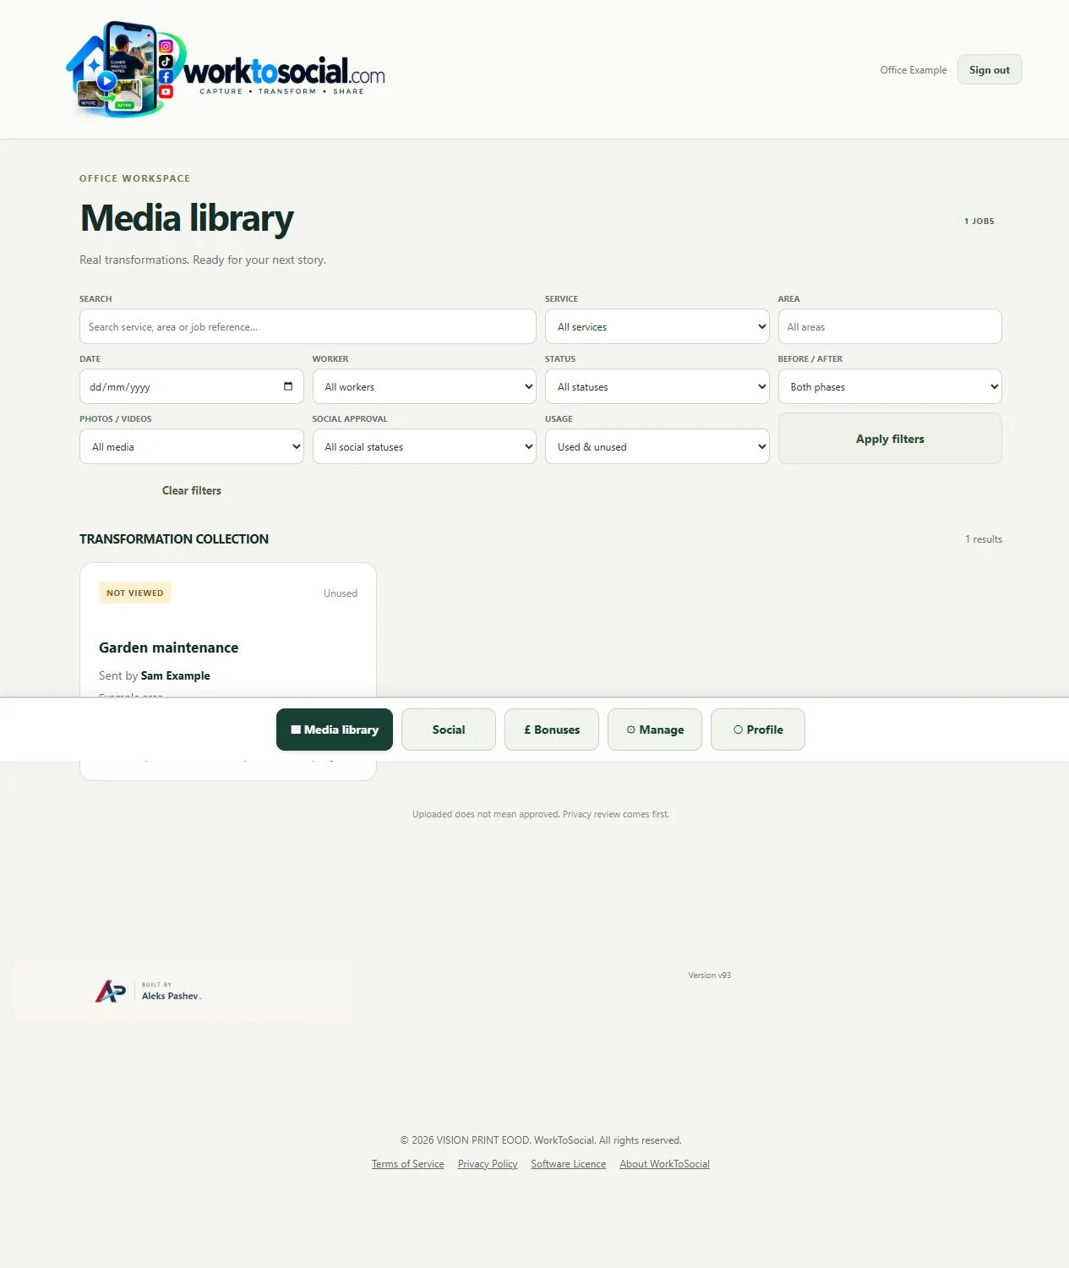This screenshot has height=1268, width=1069.
Task: Focus the search service or job field
Action: 308,326
